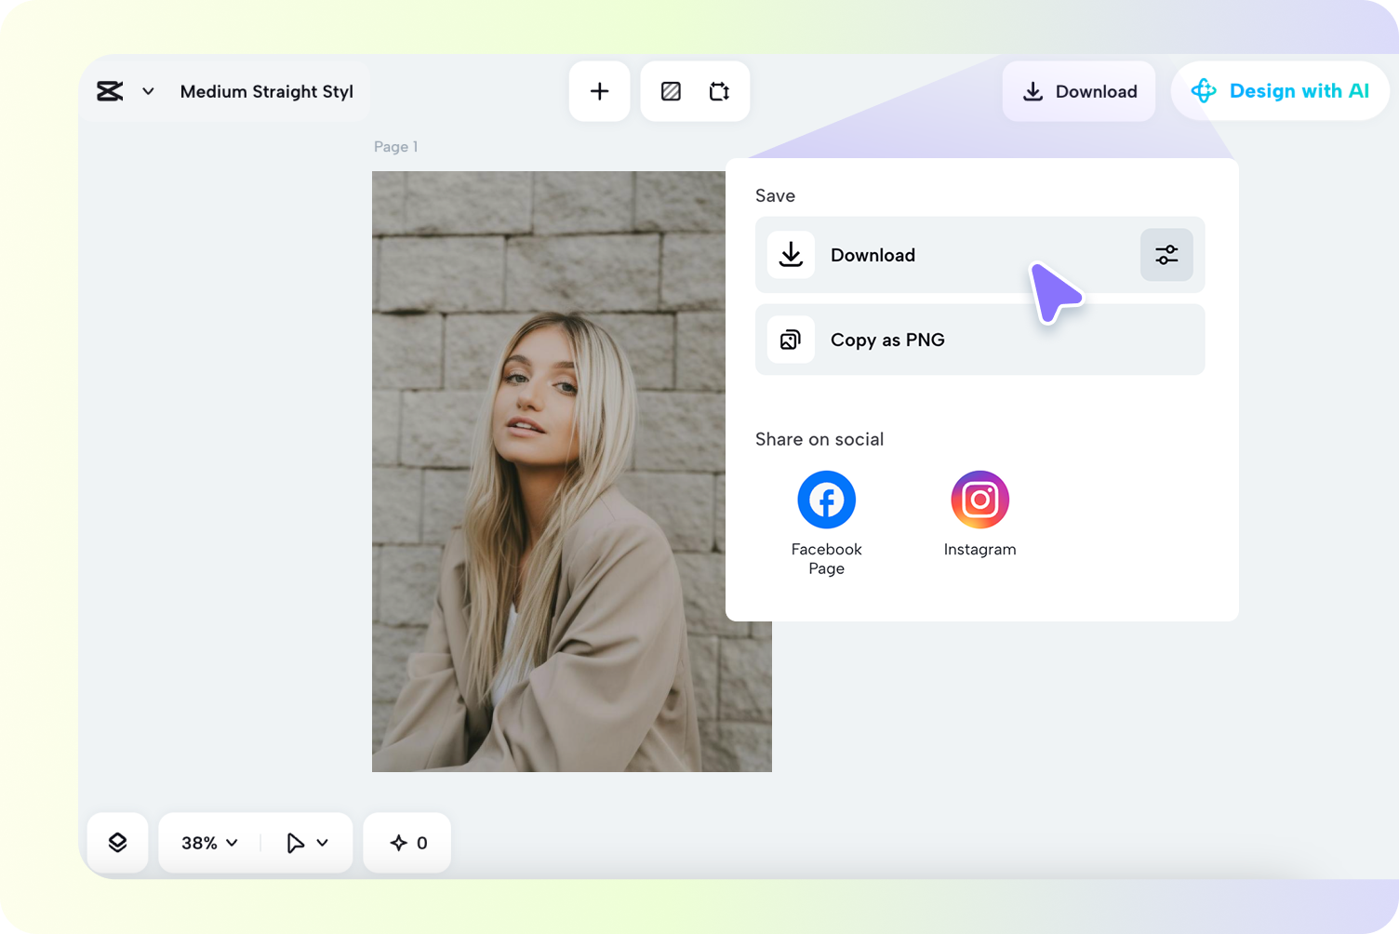
Task: Click the plus add button
Action: [x=599, y=91]
